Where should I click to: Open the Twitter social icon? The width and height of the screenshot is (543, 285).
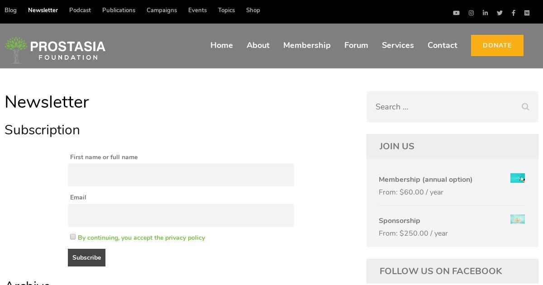[500, 13]
